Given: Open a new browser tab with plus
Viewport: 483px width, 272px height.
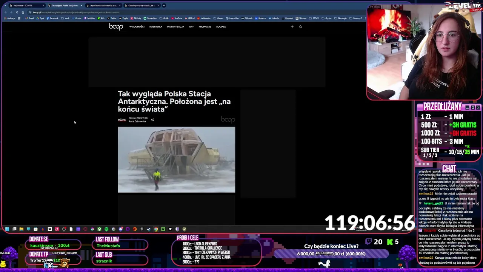Looking at the screenshot, I should (x=164, y=6).
